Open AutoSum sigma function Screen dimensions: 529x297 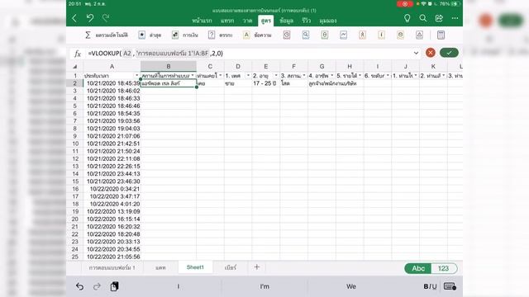[x=88, y=35]
